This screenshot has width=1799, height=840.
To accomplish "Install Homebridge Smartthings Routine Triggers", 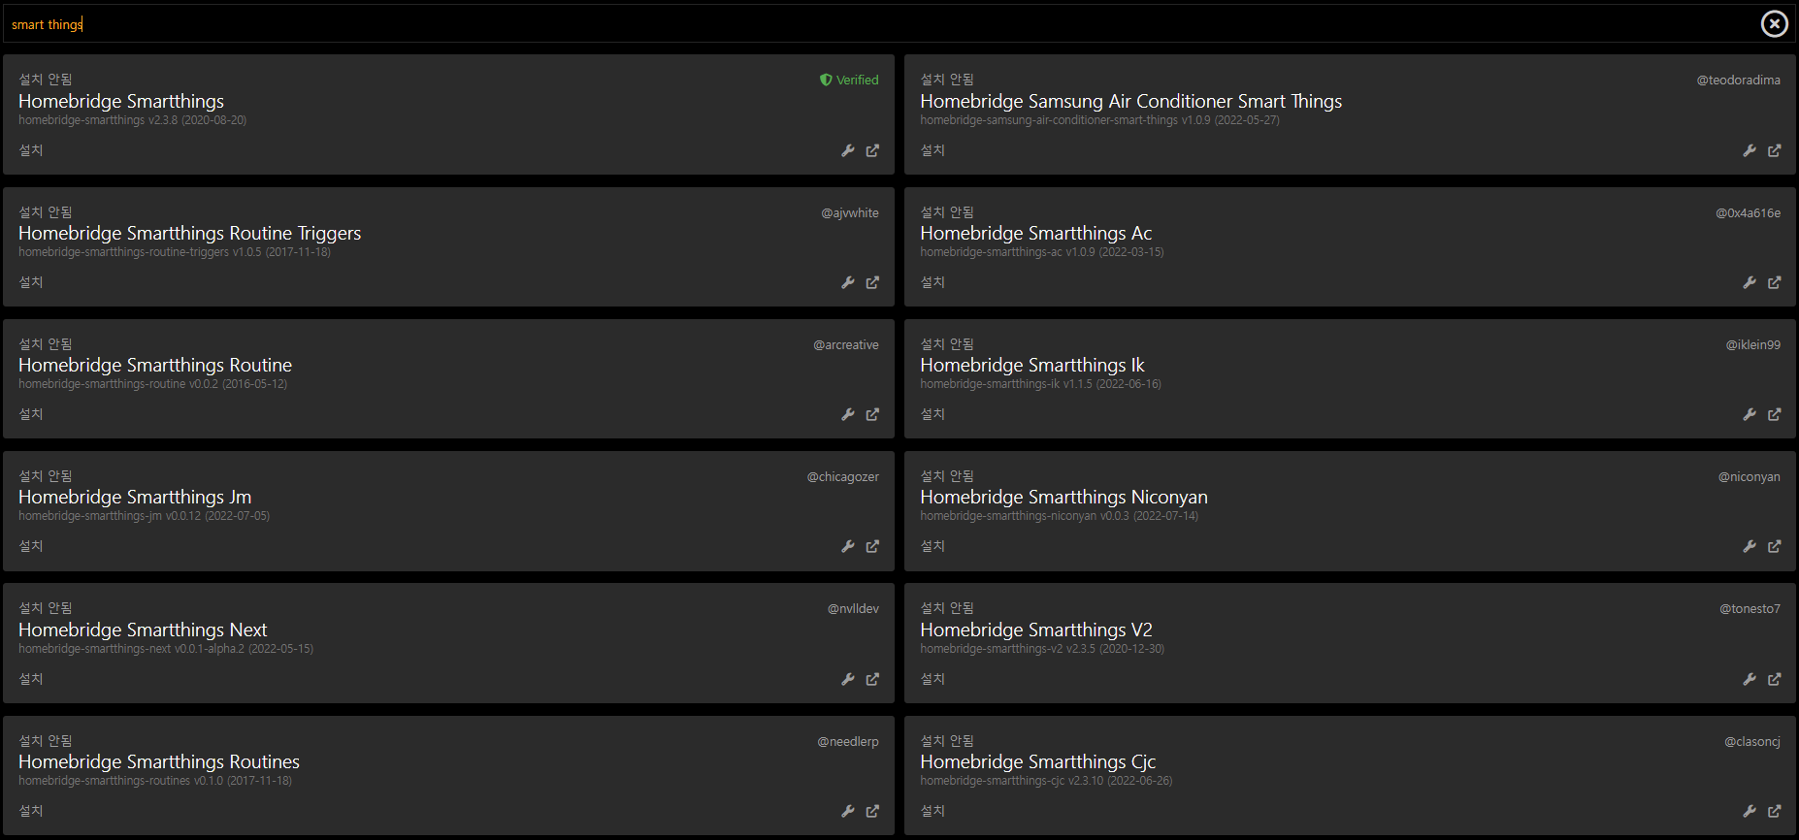I will coord(31,282).
